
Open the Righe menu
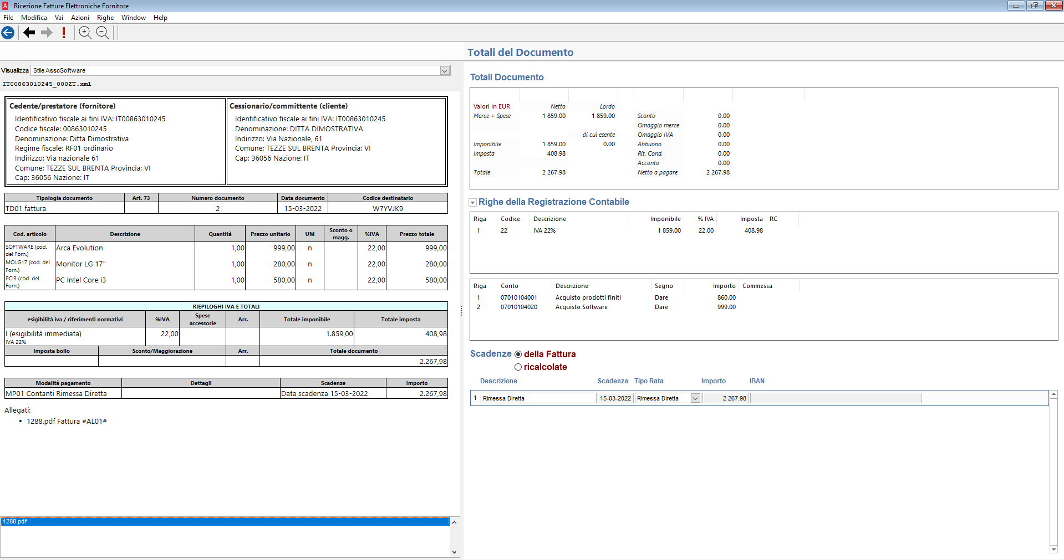pyautogui.click(x=105, y=18)
